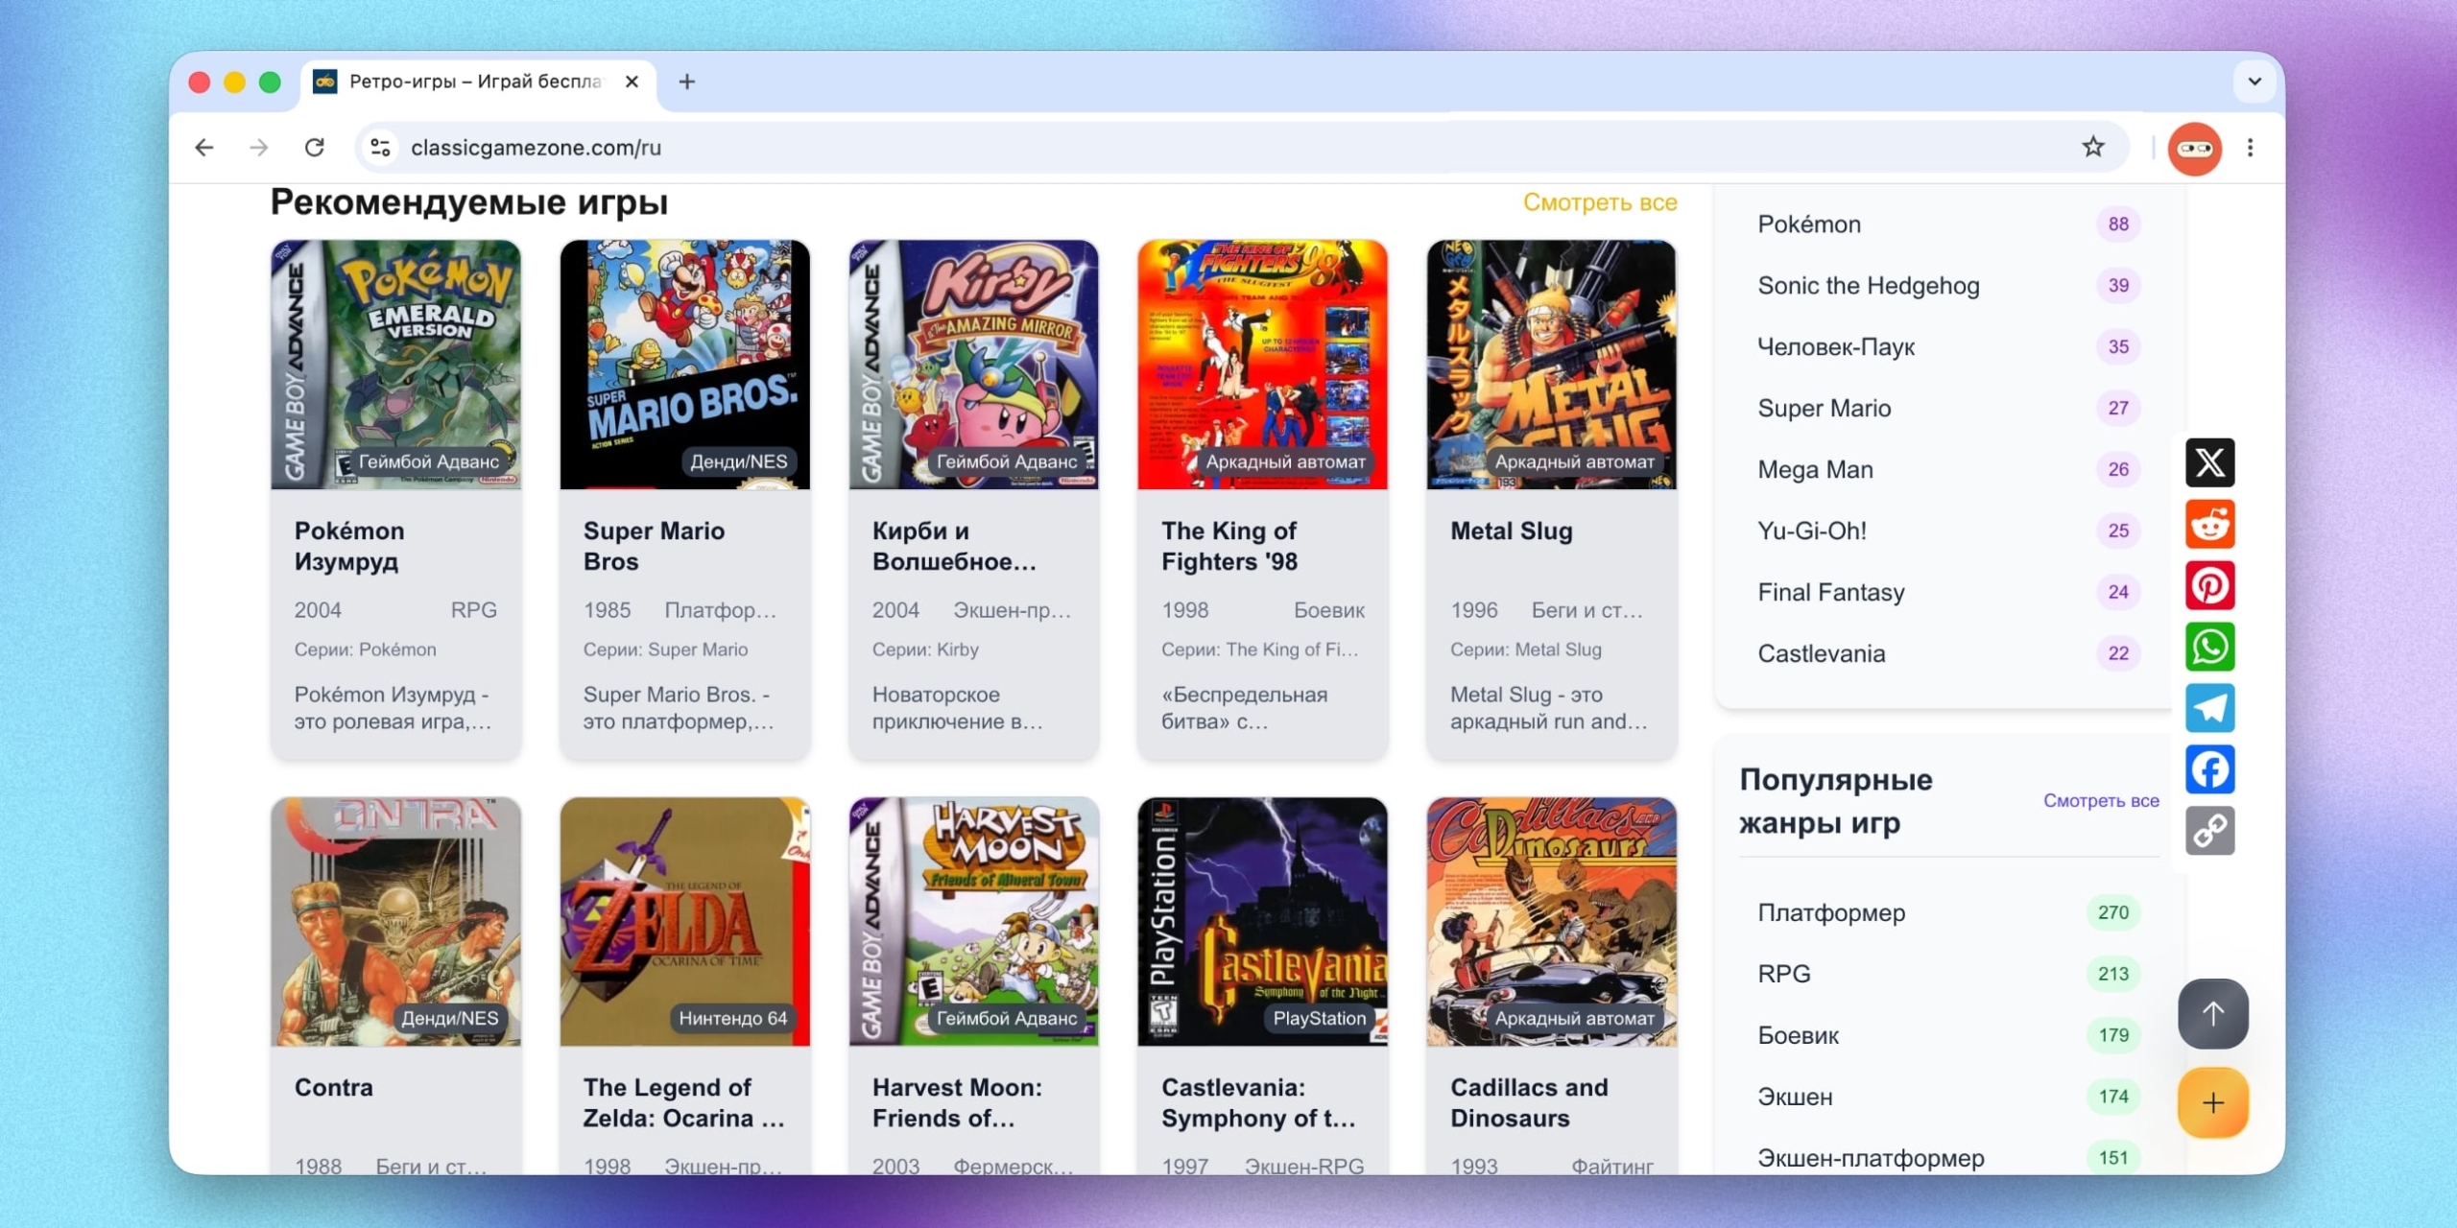Viewport: 2457px width, 1228px height.
Task: Share page via Telegram
Action: 2209,708
